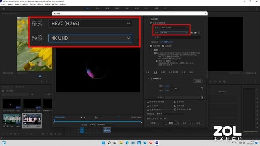Enable the use previews checkbox
This screenshot has height=146, width=260.
[x=175, y=102]
